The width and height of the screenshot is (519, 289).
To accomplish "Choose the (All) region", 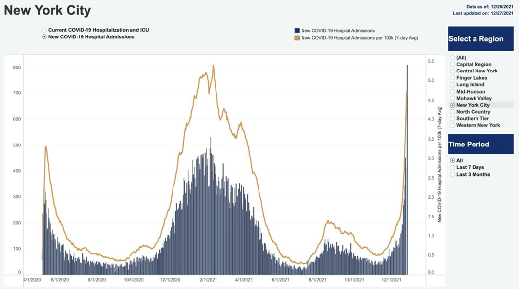I will pyautogui.click(x=452, y=58).
